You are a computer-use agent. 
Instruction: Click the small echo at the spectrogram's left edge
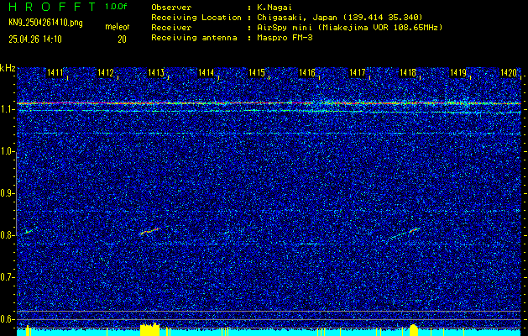pos(29,231)
